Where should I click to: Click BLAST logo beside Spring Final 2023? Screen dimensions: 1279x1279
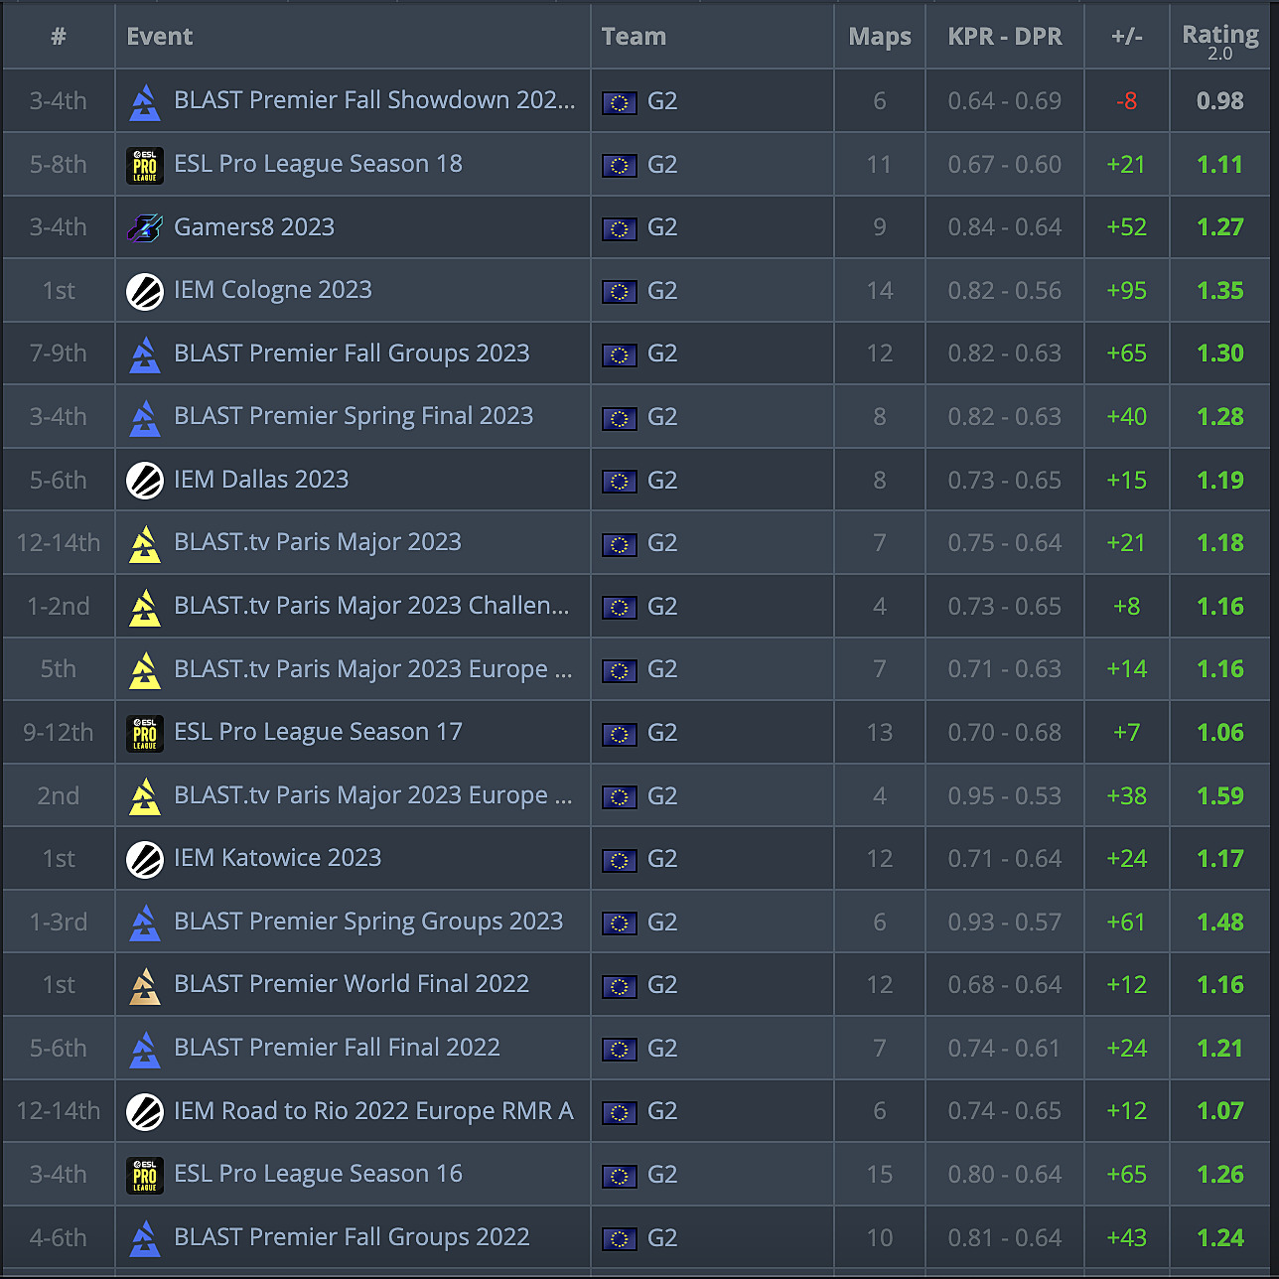coord(145,418)
